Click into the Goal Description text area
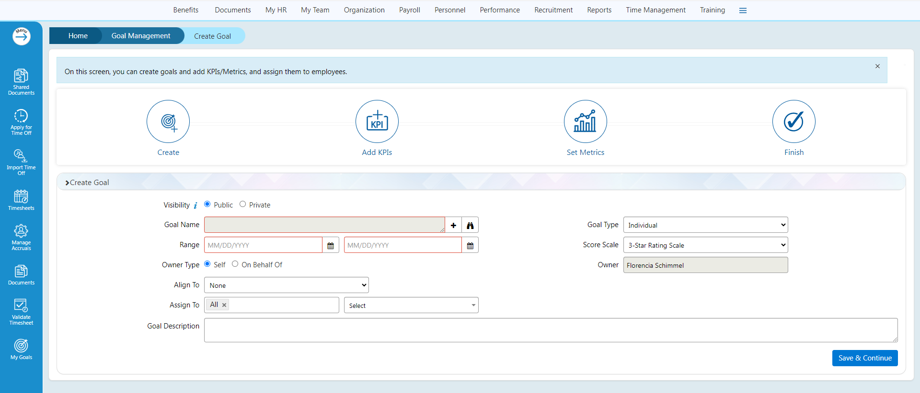 [551, 330]
